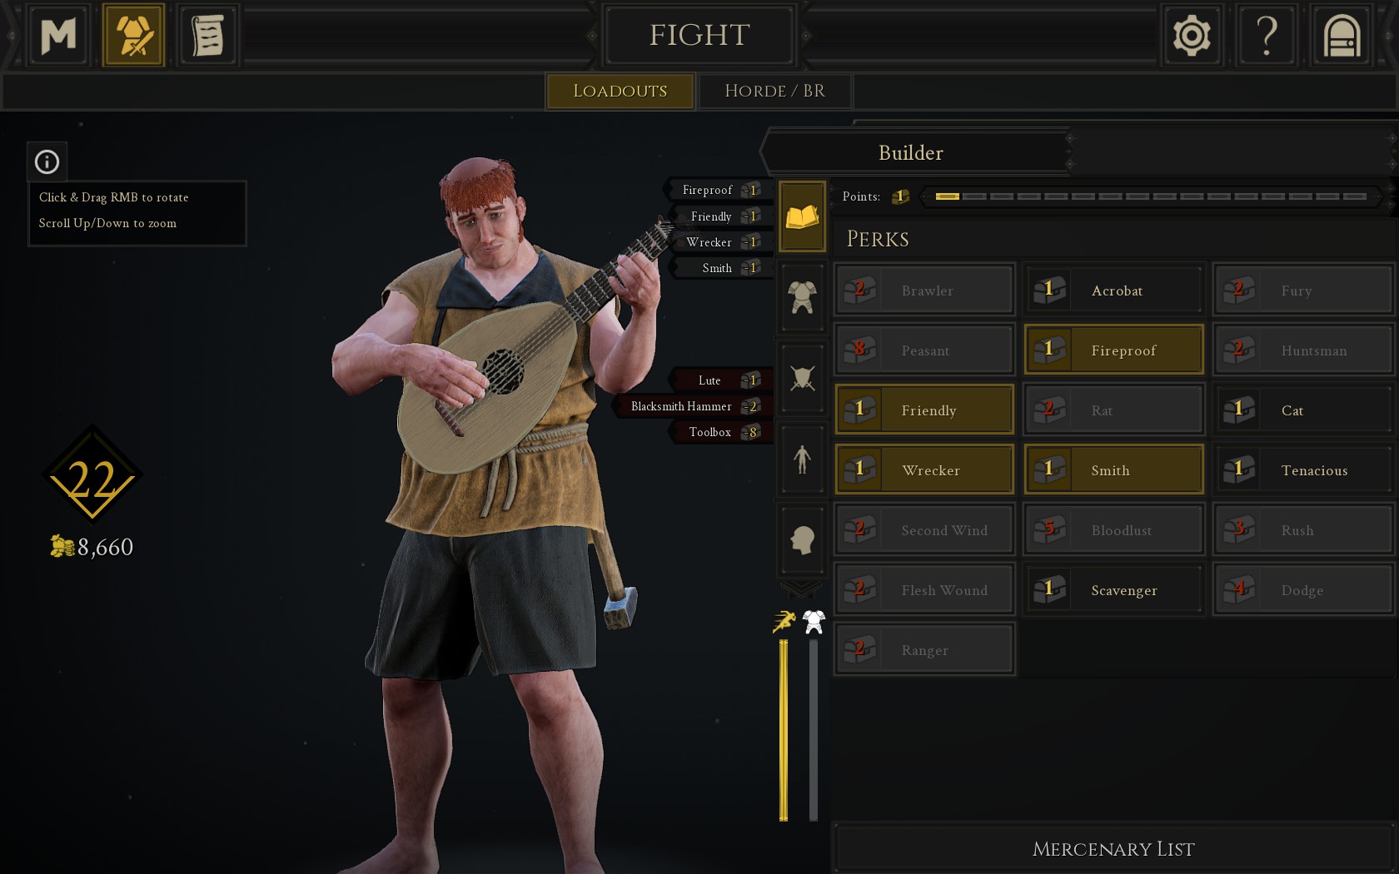Open the M main menu icon
Image resolution: width=1399 pixels, height=874 pixels.
58,35
